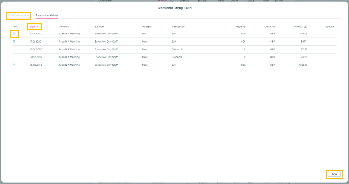Click amount 1,998.13
Screen dimensions: 349x184
pos(303,65)
